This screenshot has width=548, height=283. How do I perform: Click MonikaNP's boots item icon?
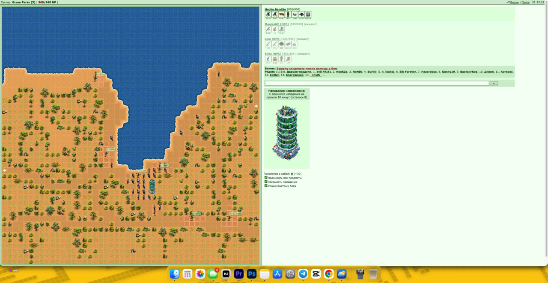(x=281, y=29)
